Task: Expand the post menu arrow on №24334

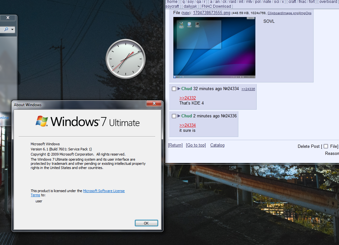Action: click(x=179, y=89)
